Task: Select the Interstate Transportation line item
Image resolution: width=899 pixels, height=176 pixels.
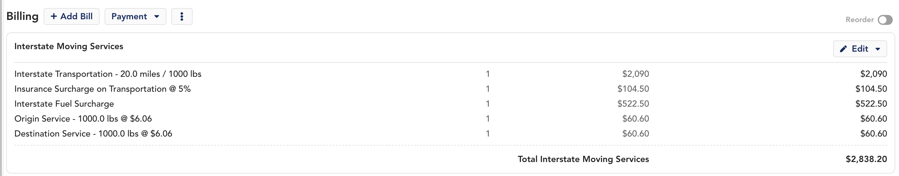Action: [x=450, y=74]
